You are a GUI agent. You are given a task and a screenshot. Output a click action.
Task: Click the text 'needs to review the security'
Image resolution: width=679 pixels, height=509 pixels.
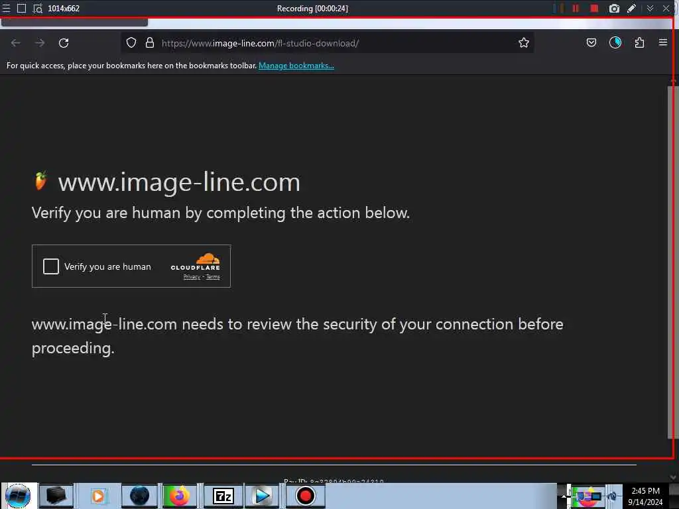tap(279, 325)
